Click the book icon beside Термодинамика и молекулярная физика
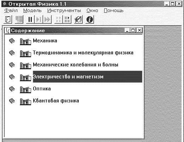Screen dimensions: 184x142 [12, 53]
